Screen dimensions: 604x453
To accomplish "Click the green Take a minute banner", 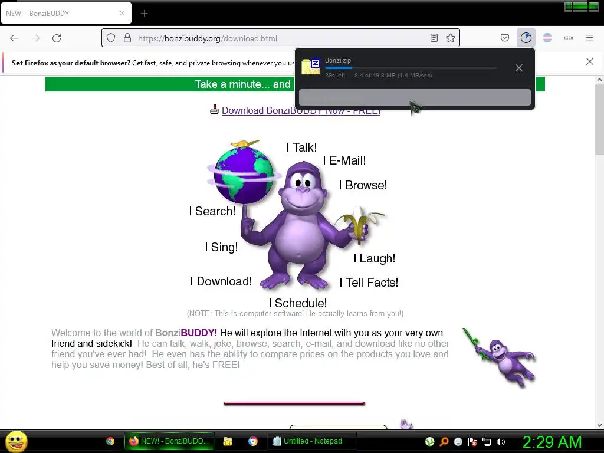I will point(295,84).
